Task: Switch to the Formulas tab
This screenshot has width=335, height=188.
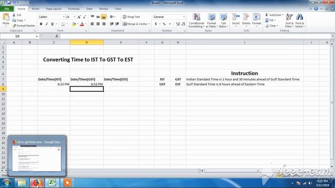Action: [x=74, y=9]
